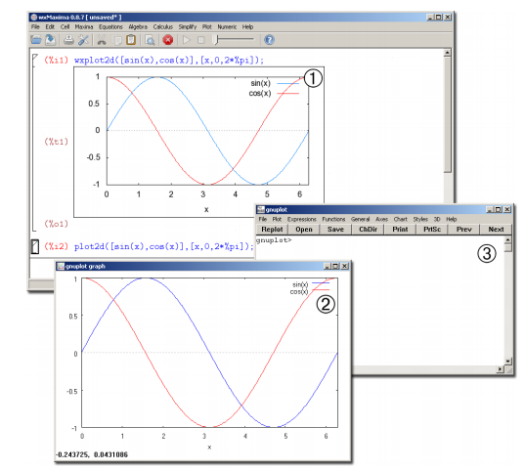Viewport: 525px width, 470px height.
Task: Click the gnuplot console scrollbar down arrow
Action: pyautogui.click(x=508, y=362)
